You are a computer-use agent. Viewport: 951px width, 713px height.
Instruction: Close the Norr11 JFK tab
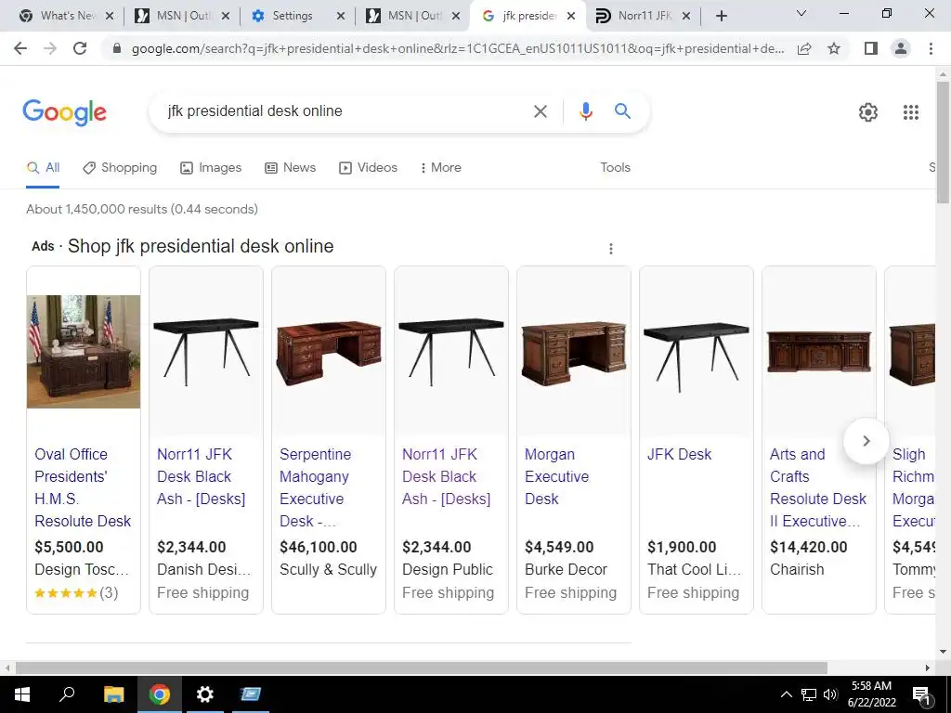point(686,17)
